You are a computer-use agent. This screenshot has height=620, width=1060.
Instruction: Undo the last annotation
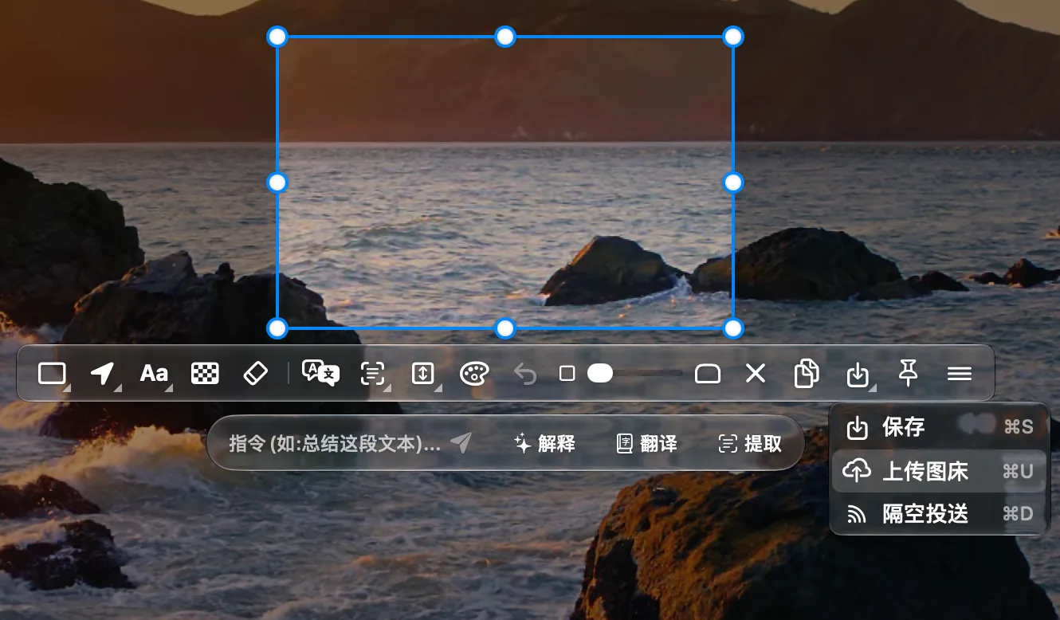[x=525, y=373]
